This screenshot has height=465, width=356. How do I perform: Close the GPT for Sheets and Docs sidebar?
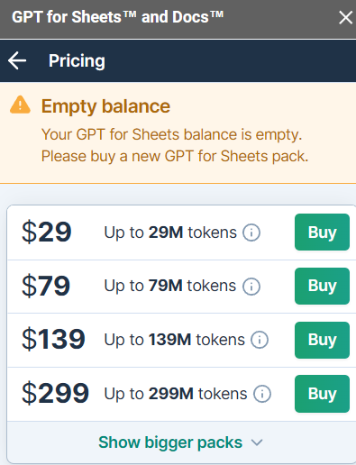click(x=345, y=17)
